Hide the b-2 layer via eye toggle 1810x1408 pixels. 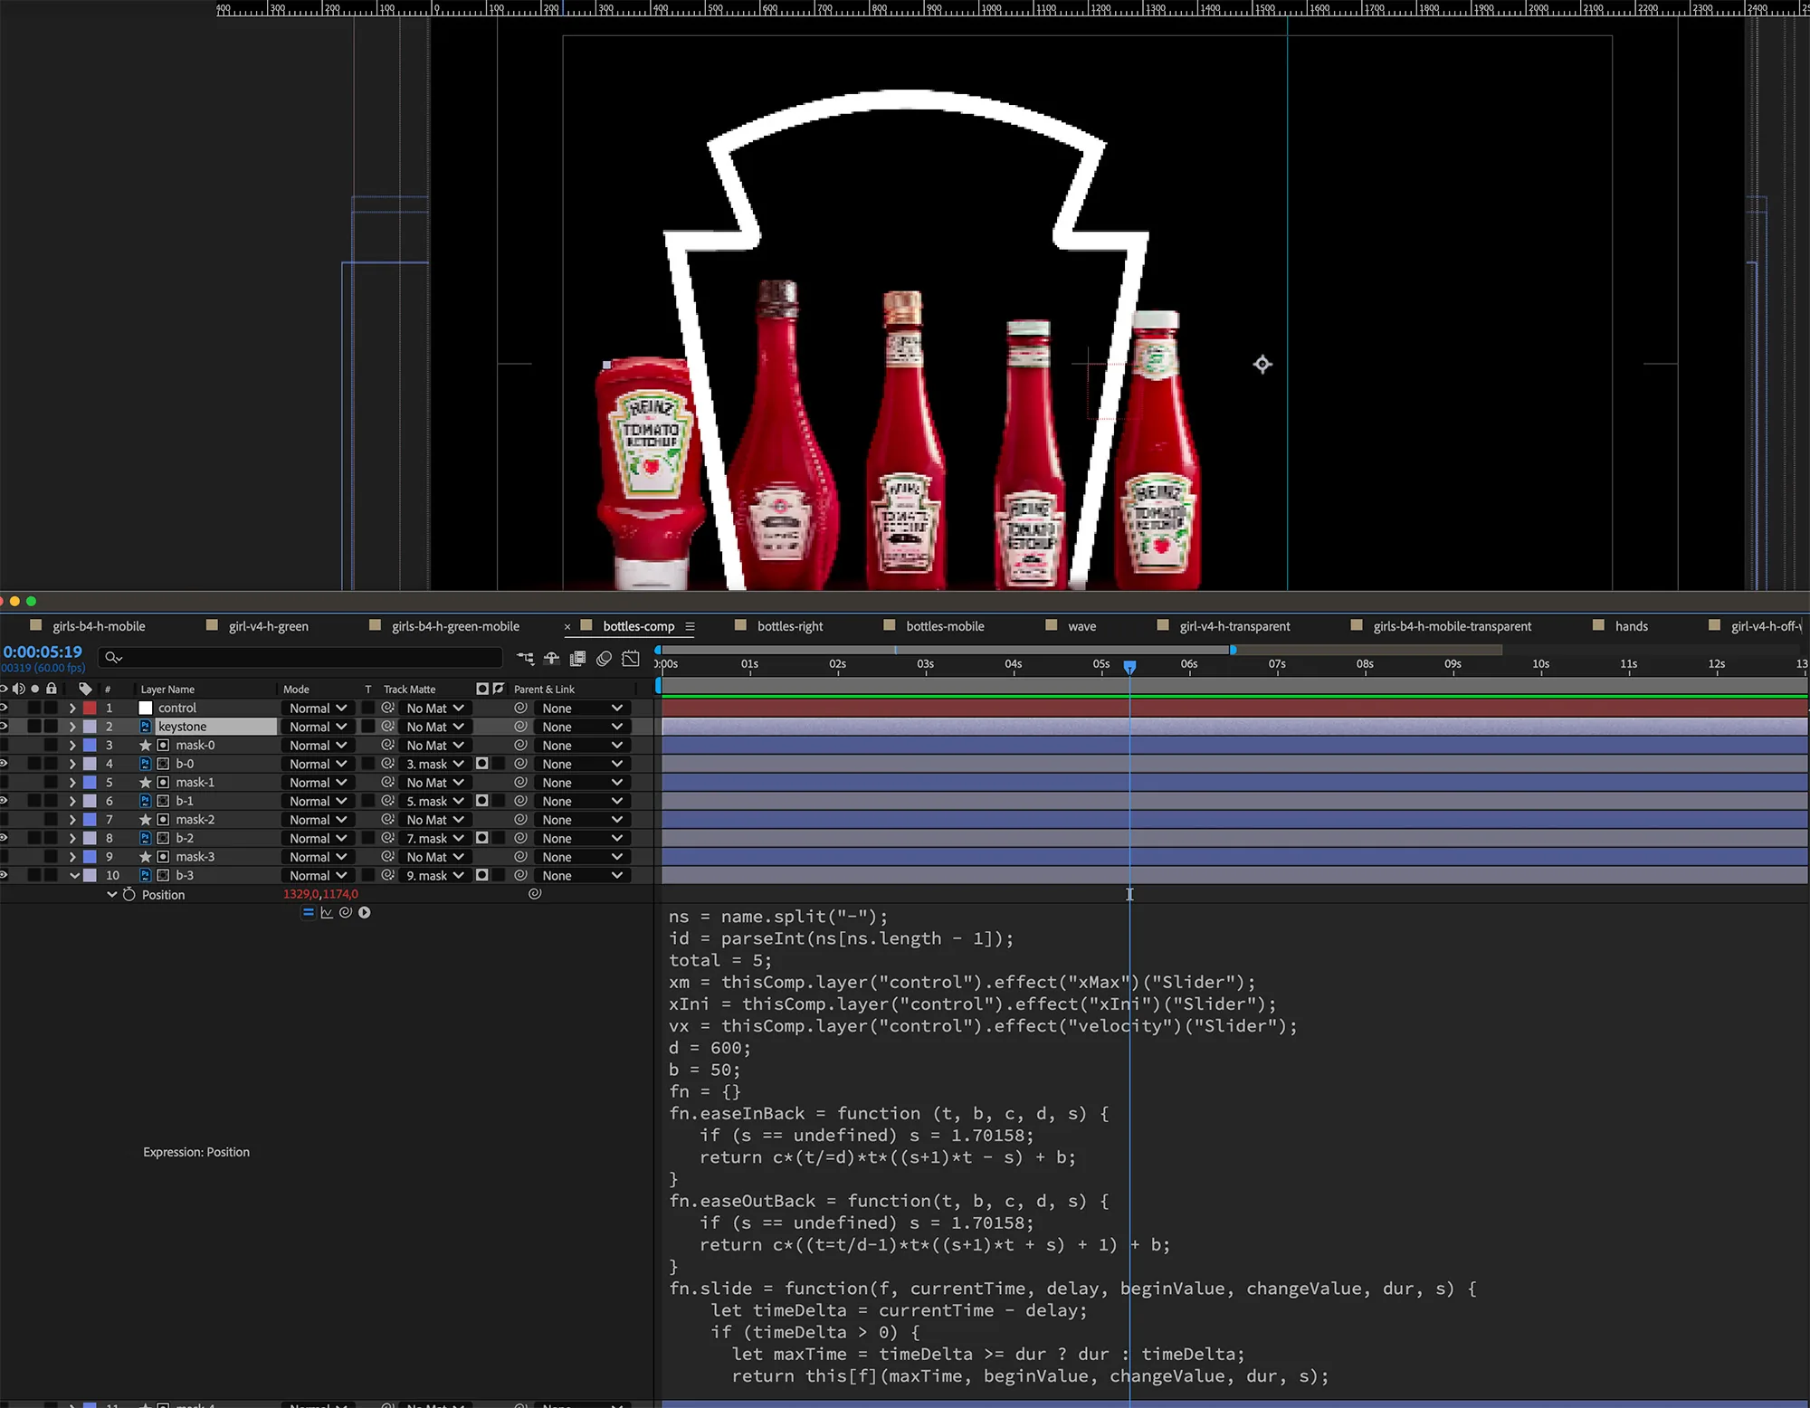pyautogui.click(x=4, y=838)
